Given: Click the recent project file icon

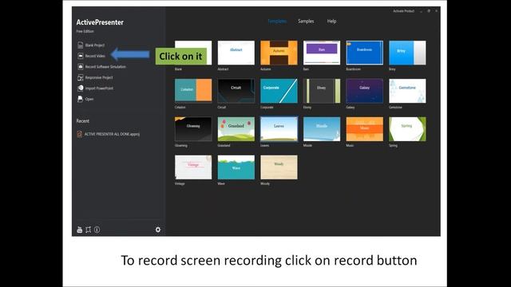Looking at the screenshot, I should 79,134.
